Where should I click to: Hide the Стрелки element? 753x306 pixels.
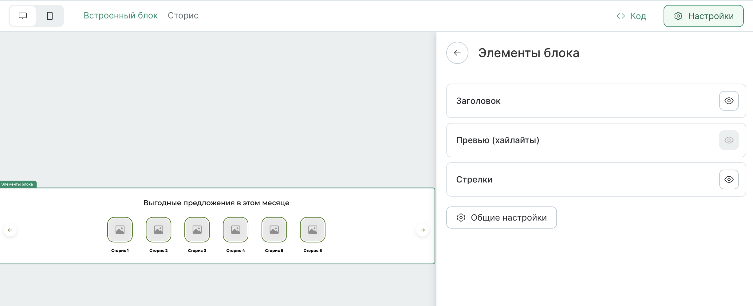pos(729,179)
